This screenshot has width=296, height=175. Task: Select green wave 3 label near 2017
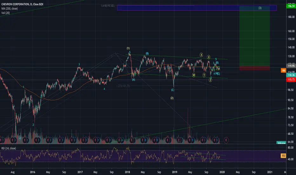(x=79, y=64)
